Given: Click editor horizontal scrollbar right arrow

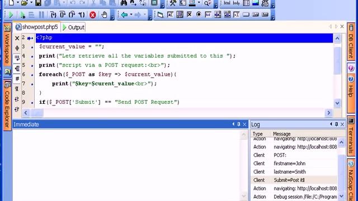Looking at the screenshot, I should coord(328,113).
